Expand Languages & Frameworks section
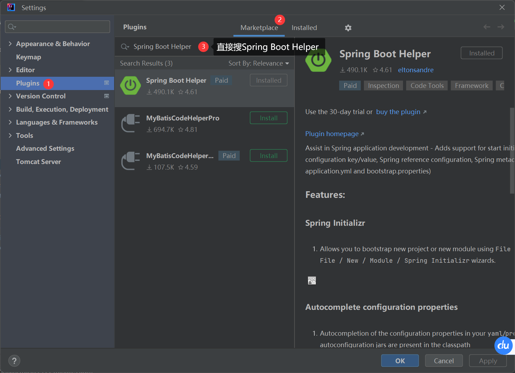This screenshot has height=373, width=515. pyautogui.click(x=10, y=122)
